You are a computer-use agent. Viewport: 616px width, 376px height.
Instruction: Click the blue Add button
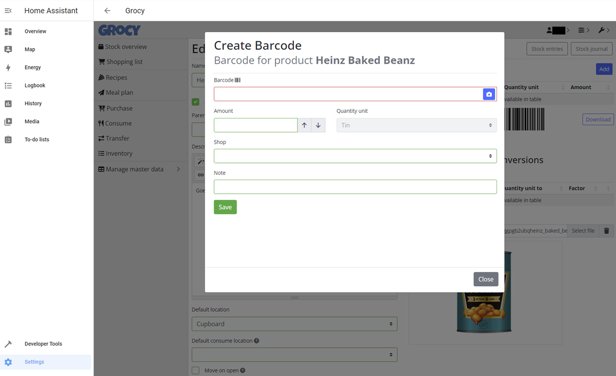tap(604, 69)
